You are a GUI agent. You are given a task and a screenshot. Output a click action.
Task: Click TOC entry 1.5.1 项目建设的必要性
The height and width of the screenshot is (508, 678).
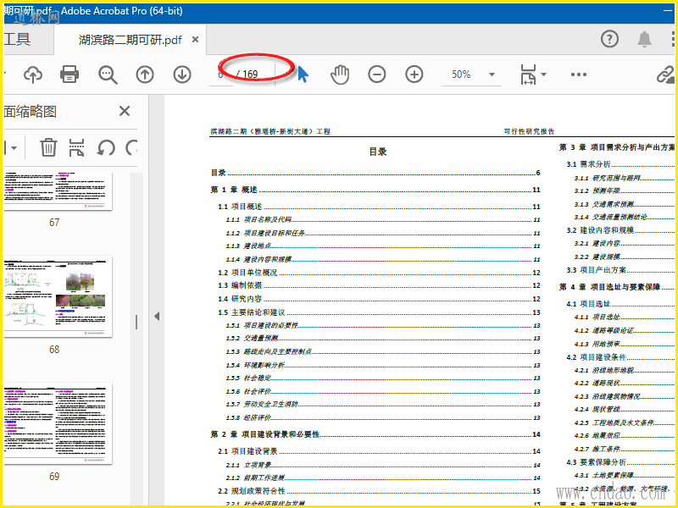383,325
